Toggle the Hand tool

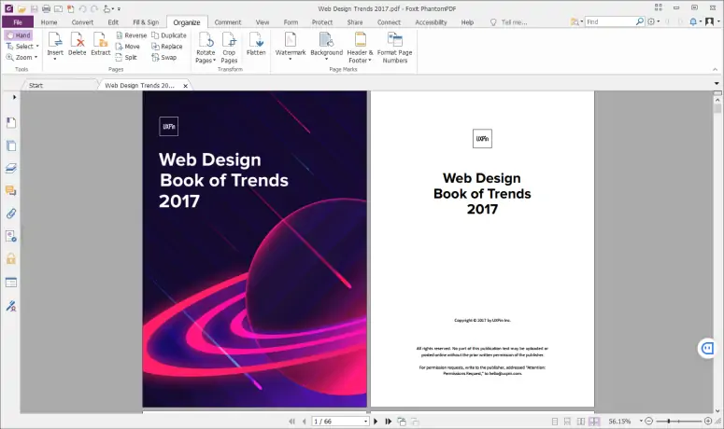(20, 35)
